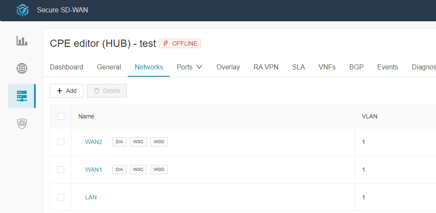Image resolution: width=436 pixels, height=213 pixels.
Task: Click the OFFLINE status badge
Action: pos(180,43)
